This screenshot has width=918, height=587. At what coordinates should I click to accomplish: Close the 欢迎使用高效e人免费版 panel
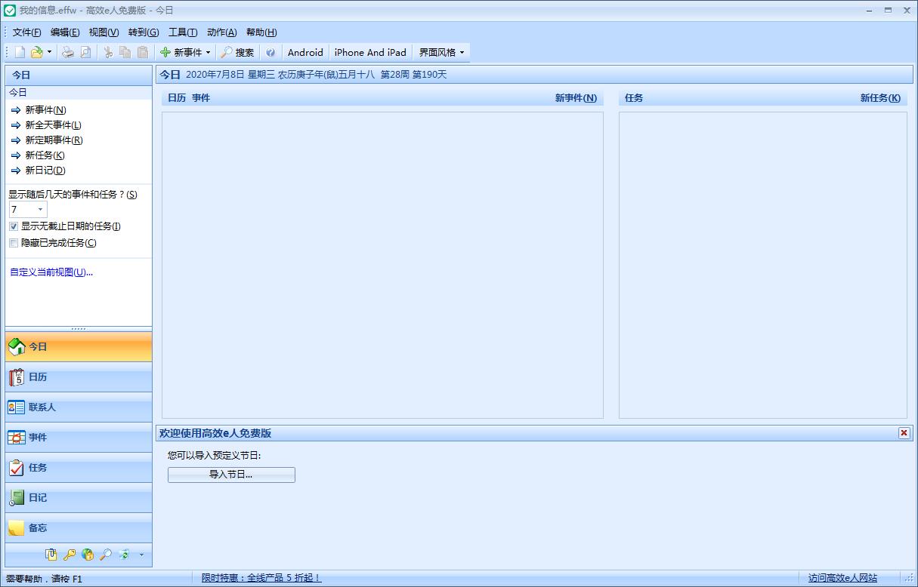[904, 433]
